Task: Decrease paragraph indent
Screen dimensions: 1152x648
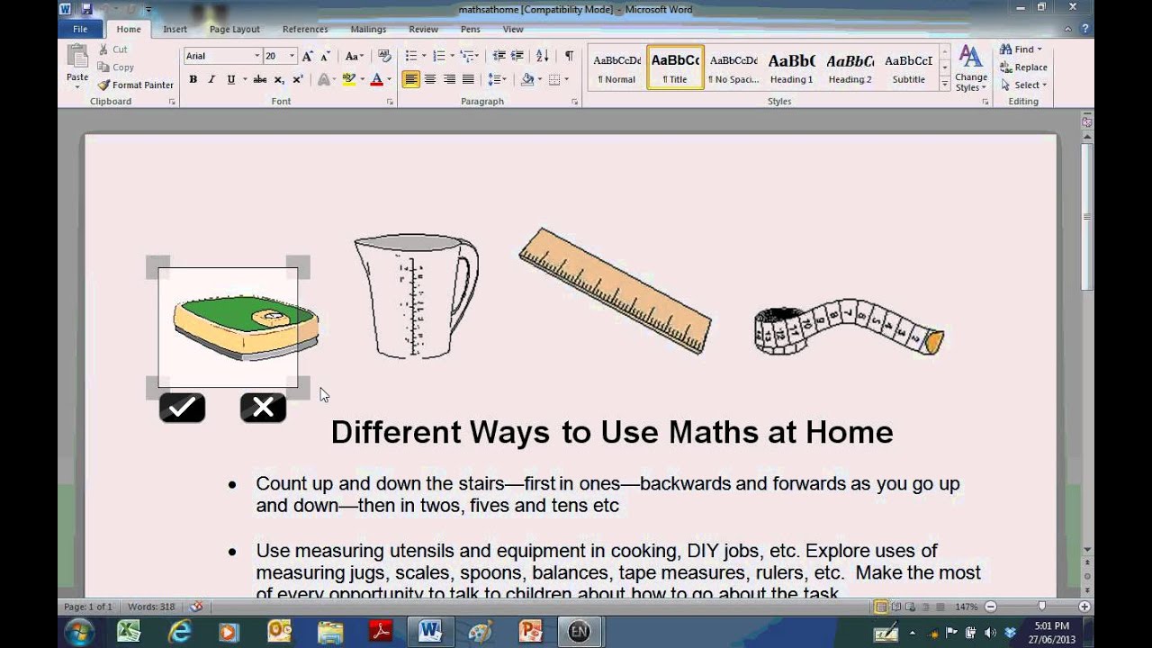Action: pos(499,56)
